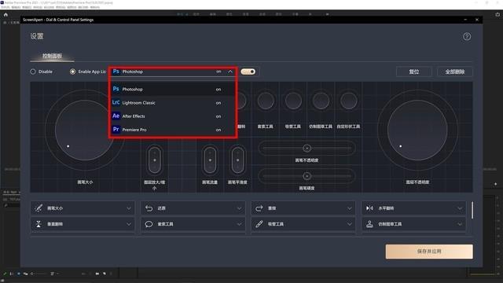Expand the brush size function dropdown
Screen dimensions: 503x283
pyautogui.click(x=83, y=208)
